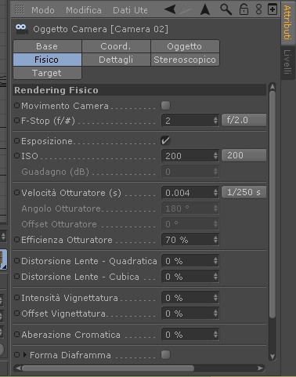Click the up arrow navigation icon
The image size is (296, 377).
(x=205, y=9)
